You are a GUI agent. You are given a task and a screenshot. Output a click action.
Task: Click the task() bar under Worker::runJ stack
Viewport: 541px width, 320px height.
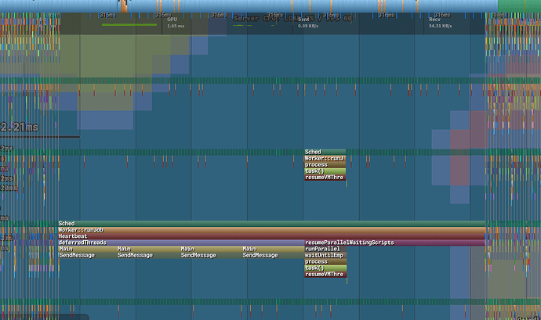(325, 171)
